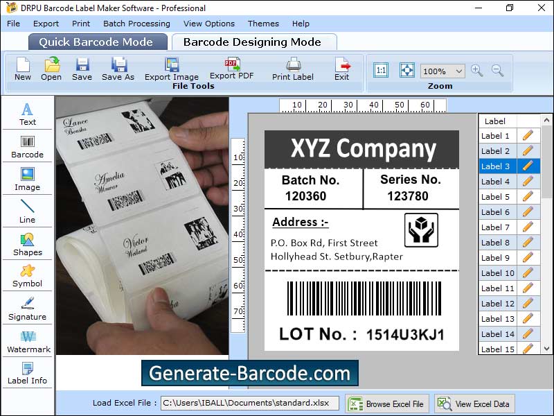Open the Themes menu
554x416 pixels.
pyautogui.click(x=263, y=24)
